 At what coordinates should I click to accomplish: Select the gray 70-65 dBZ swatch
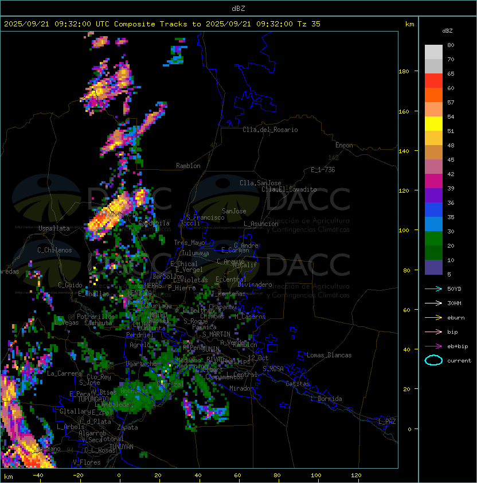(433, 66)
